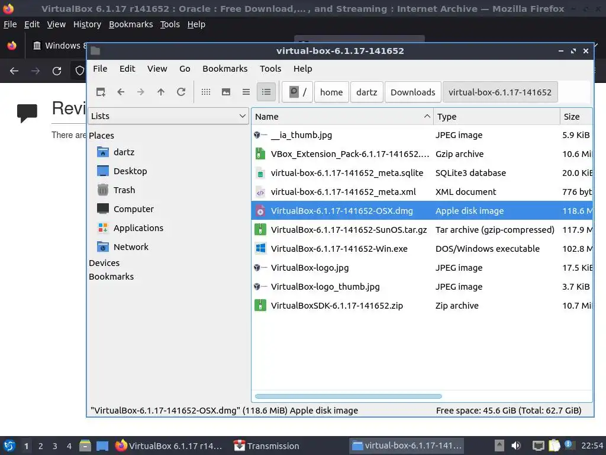Screen dimensions: 606x455
Task: Click the 'dartz' path segment
Action: pyautogui.click(x=366, y=92)
